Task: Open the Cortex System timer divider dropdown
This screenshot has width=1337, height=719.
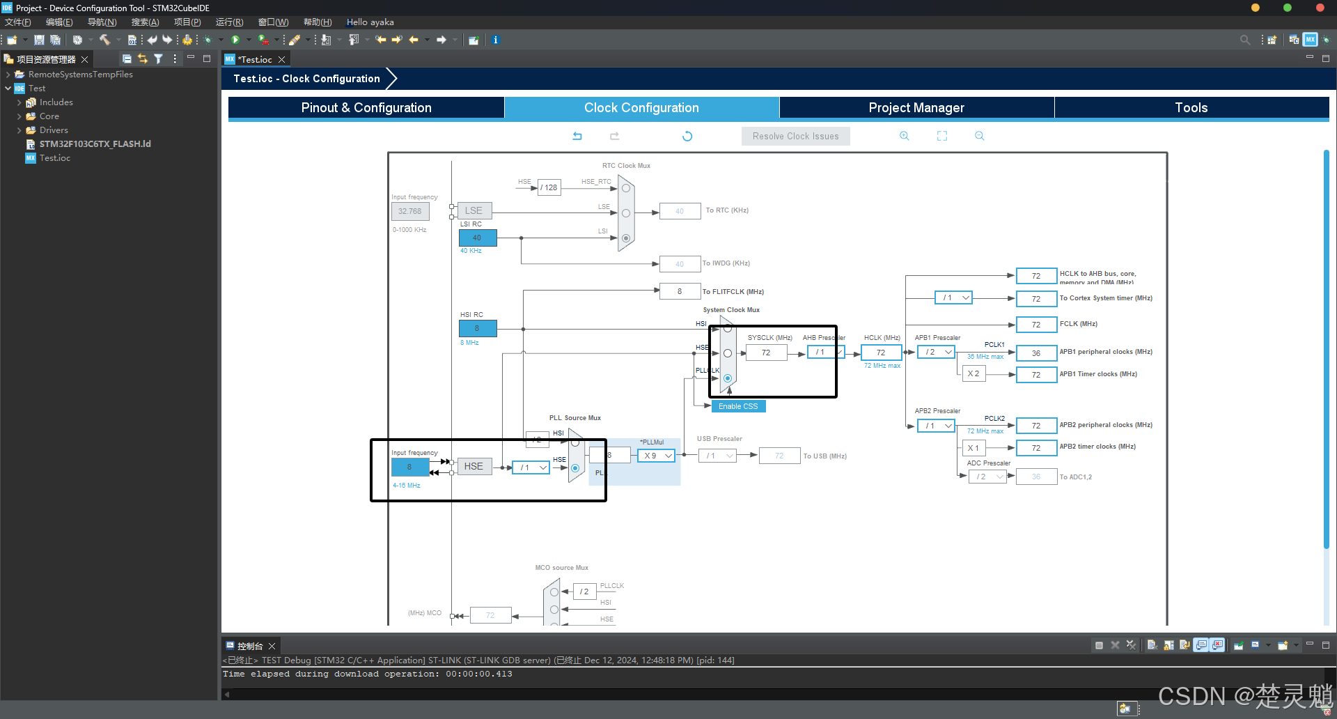Action: coord(953,297)
